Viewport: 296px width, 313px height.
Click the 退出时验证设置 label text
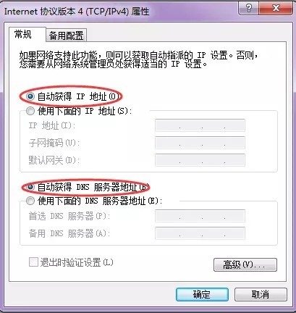[x=77, y=262]
